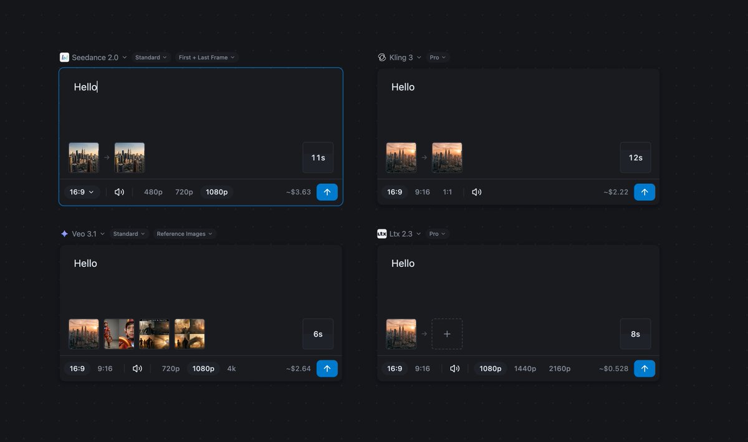Open the Reference Images dropdown
Image resolution: width=748 pixels, height=442 pixels.
[185, 234]
